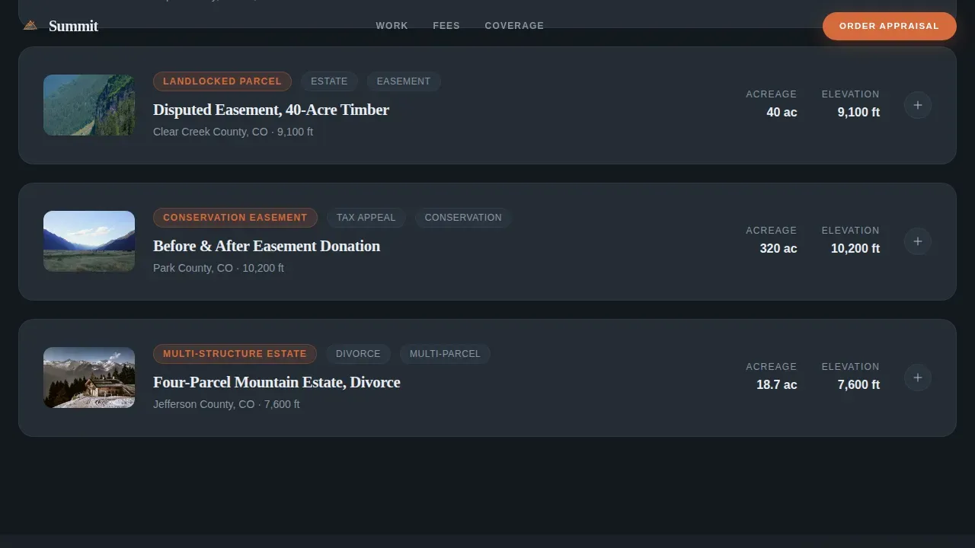Open the Work navigation item
This screenshot has width=975, height=548.
coord(392,26)
